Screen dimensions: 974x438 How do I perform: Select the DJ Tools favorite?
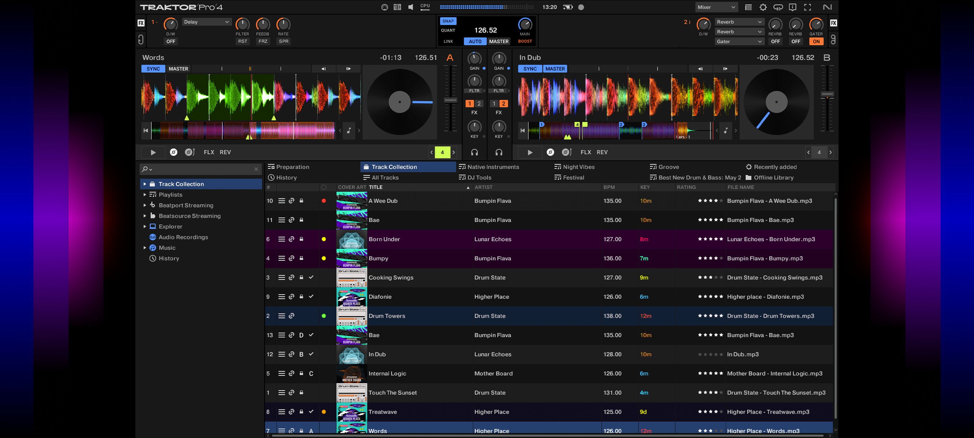click(475, 178)
